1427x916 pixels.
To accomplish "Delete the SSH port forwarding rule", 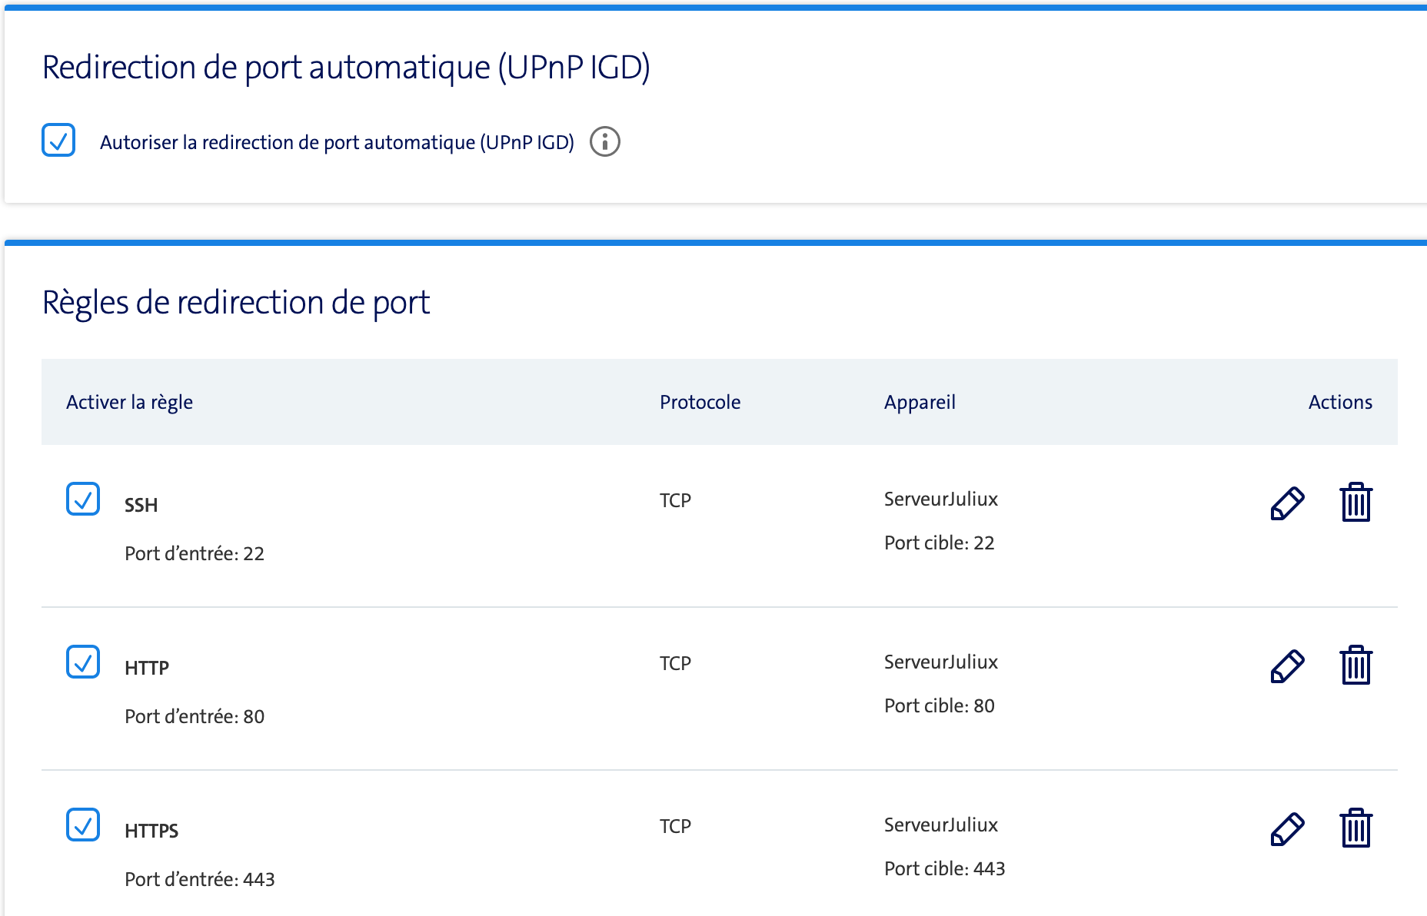I will point(1355,503).
